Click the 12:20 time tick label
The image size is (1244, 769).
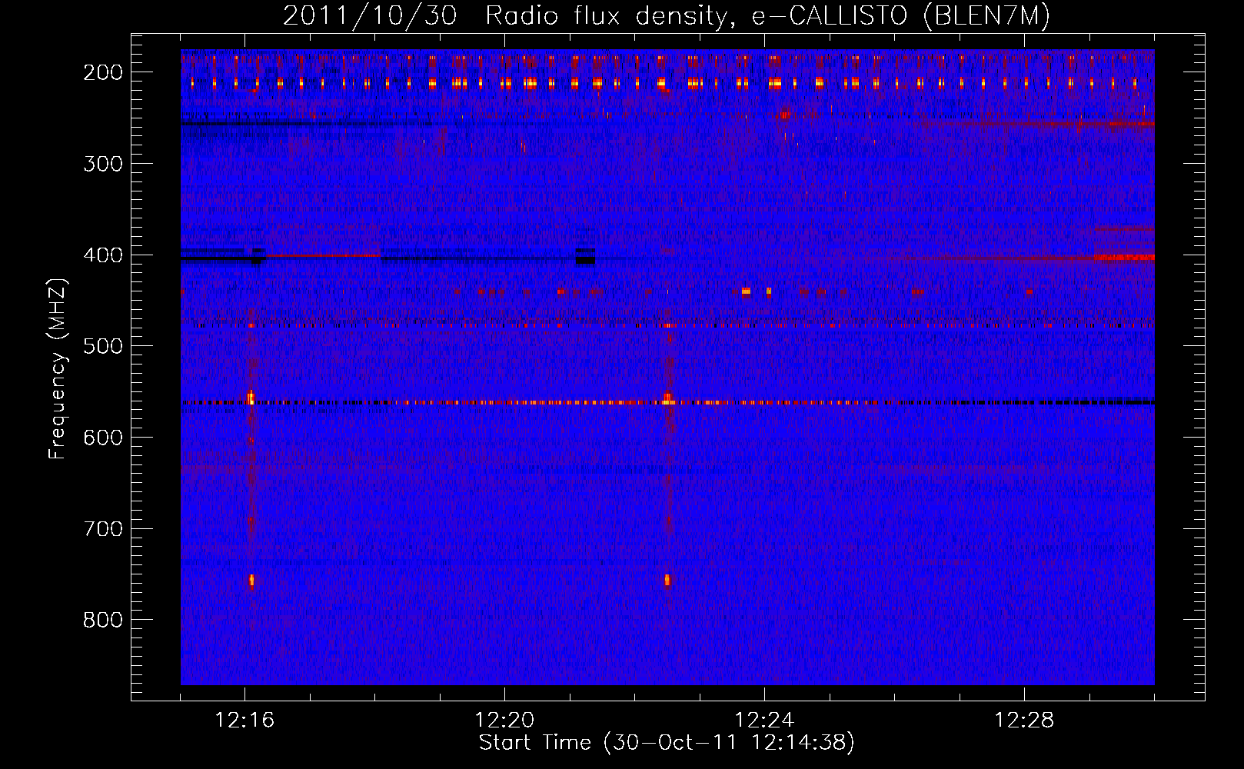504,721
